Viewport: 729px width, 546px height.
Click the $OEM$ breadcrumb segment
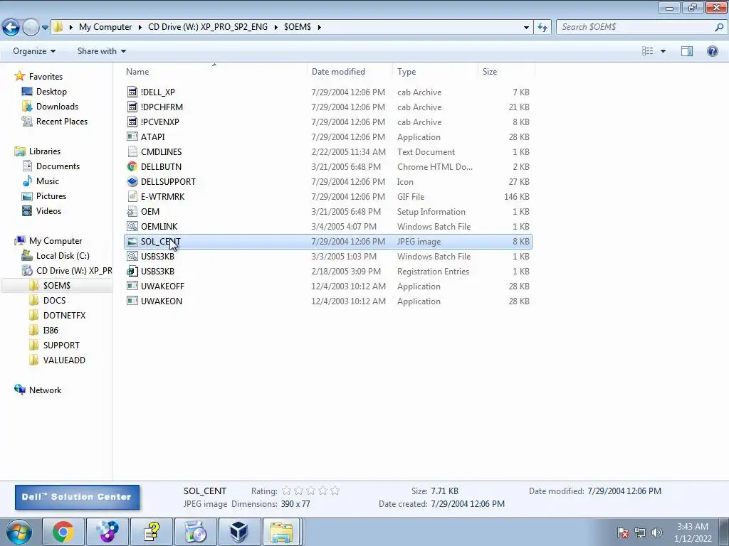(x=298, y=27)
